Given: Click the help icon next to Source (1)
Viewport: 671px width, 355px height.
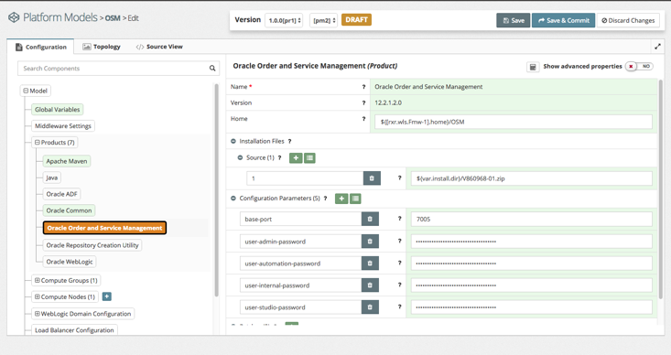Looking at the screenshot, I should [280, 157].
